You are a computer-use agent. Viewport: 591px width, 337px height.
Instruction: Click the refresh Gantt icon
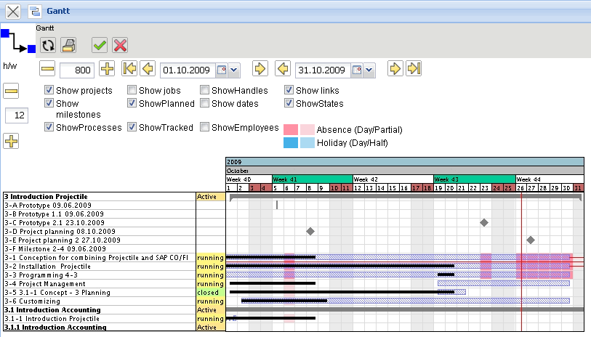pos(49,45)
